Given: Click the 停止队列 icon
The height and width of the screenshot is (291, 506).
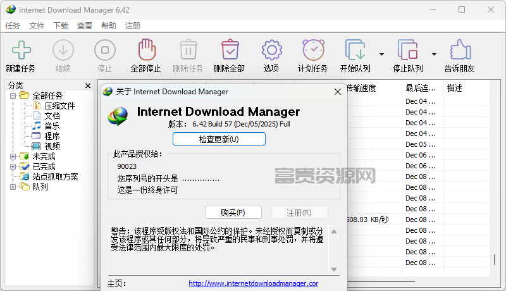Looking at the screenshot, I should coord(407,50).
